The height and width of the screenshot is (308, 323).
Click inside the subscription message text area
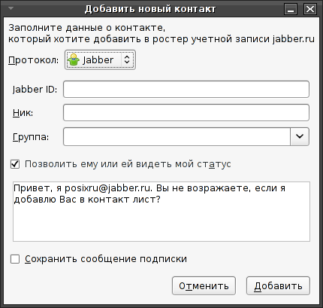(161, 212)
